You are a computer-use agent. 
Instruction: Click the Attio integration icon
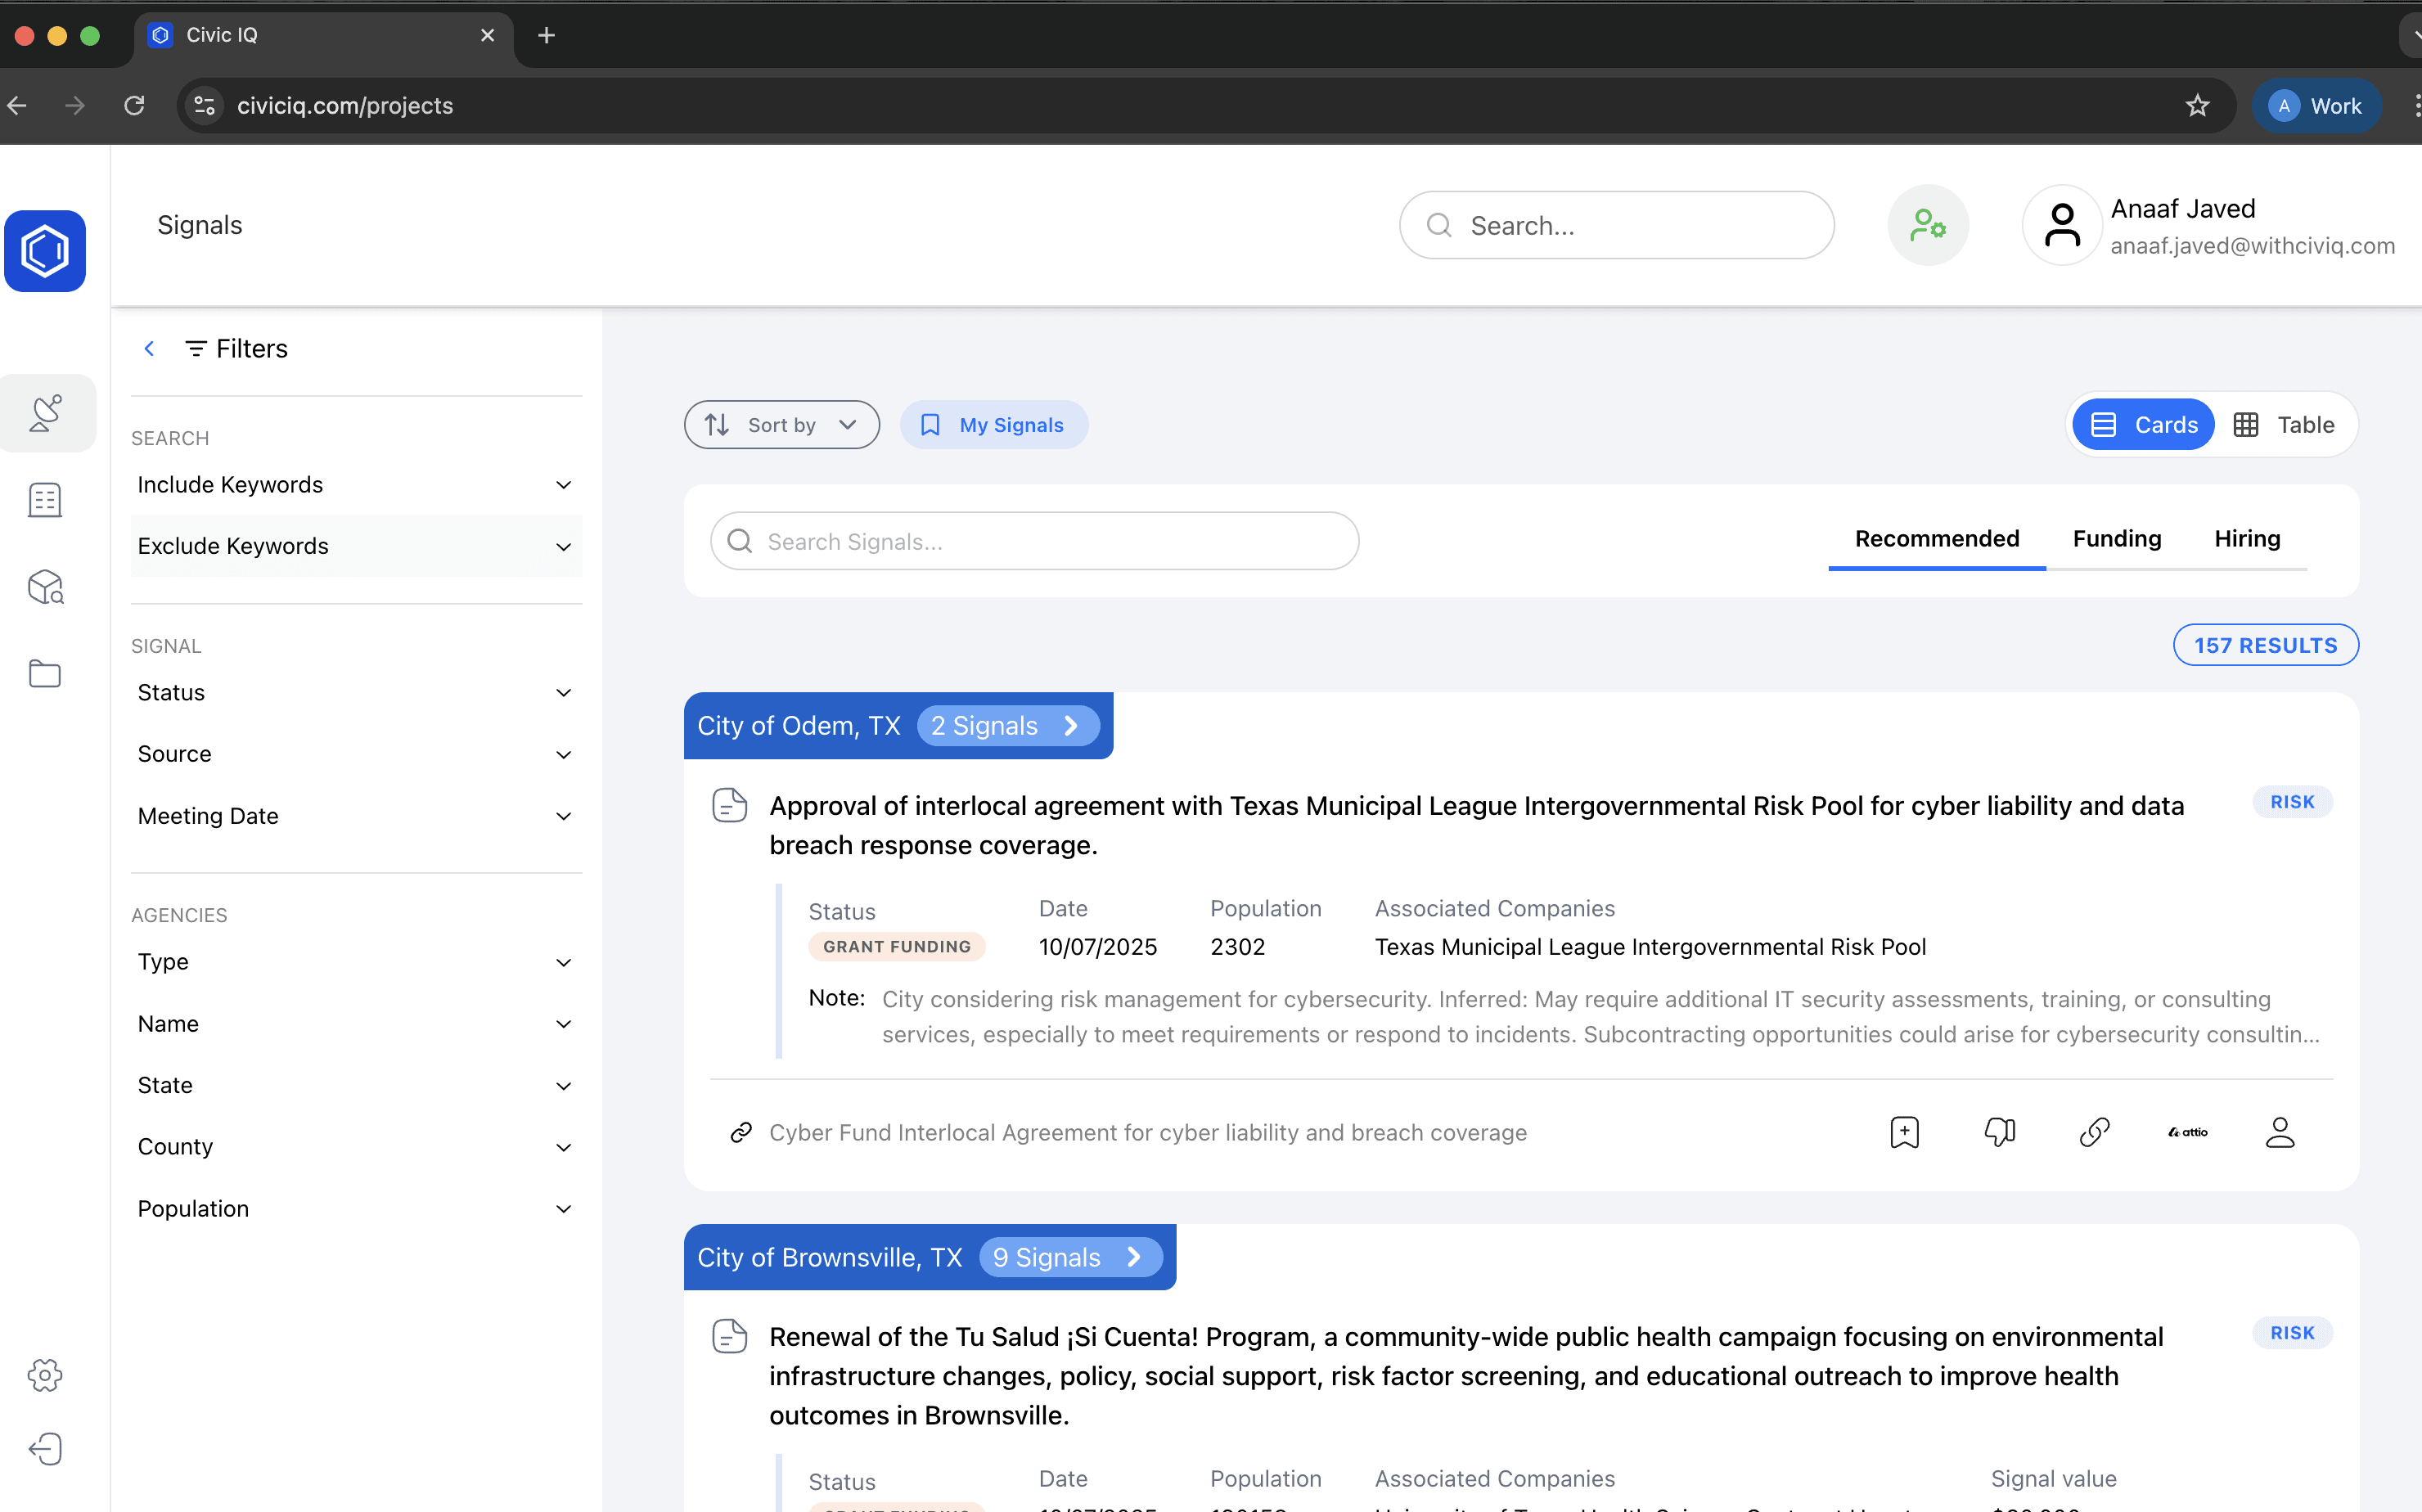pos(2188,1132)
